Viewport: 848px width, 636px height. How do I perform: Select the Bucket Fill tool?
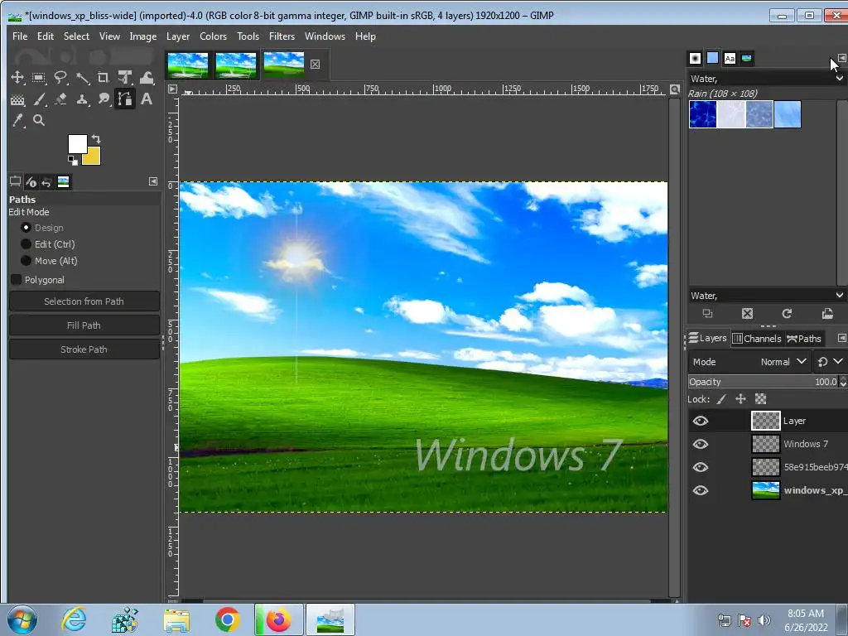coord(17,99)
